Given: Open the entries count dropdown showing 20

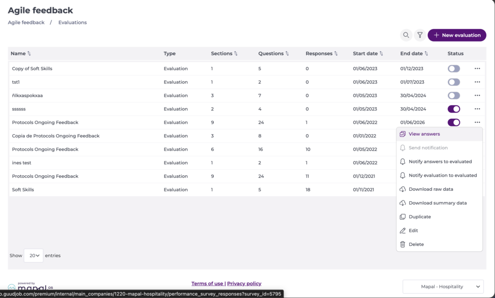Looking at the screenshot, I should tap(33, 255).
